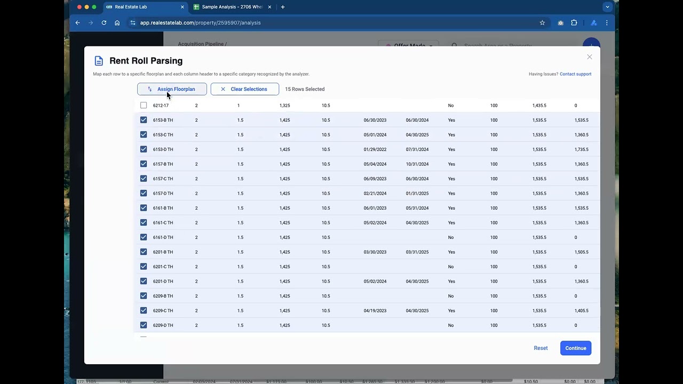Viewport: 683px width, 384px height.
Task: Uncheck the checkbox for row 6157-B TH
Action: (x=144, y=164)
